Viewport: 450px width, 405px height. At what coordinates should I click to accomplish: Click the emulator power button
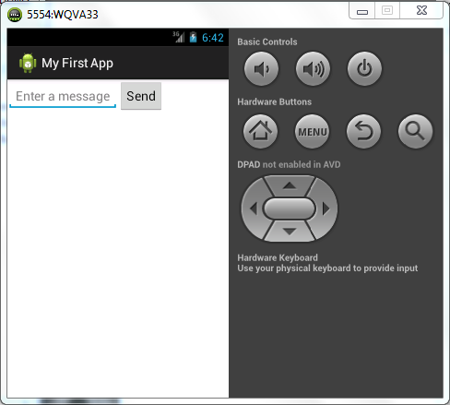pos(364,68)
